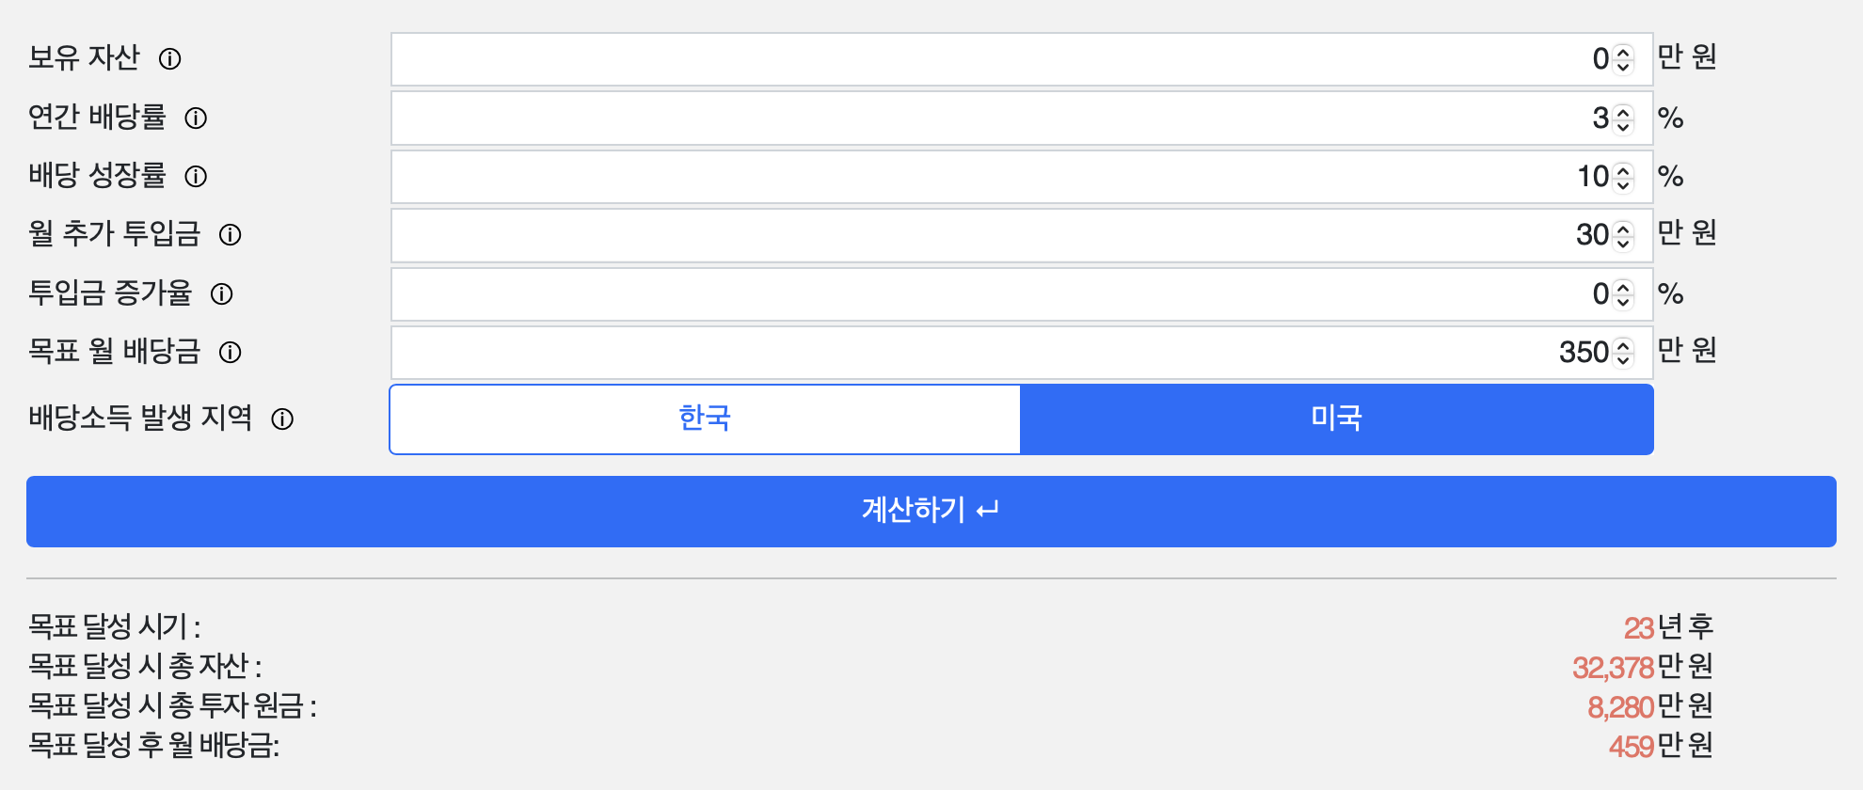Click the 보유 자산 input field
The height and width of the screenshot is (790, 1863).
[x=988, y=59]
